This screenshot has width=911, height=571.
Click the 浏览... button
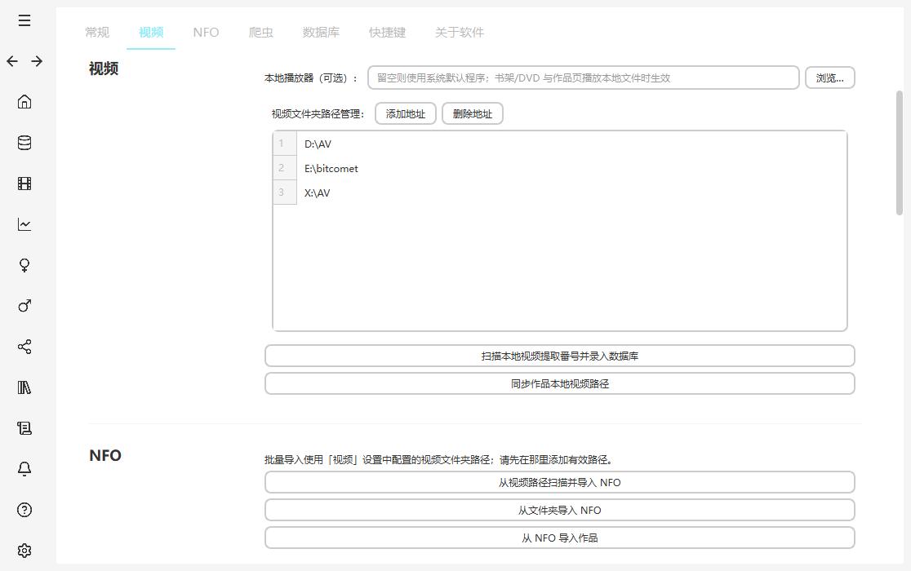coord(829,78)
